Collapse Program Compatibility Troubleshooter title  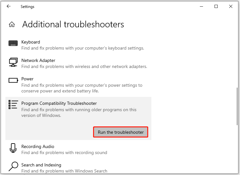tap(59, 103)
